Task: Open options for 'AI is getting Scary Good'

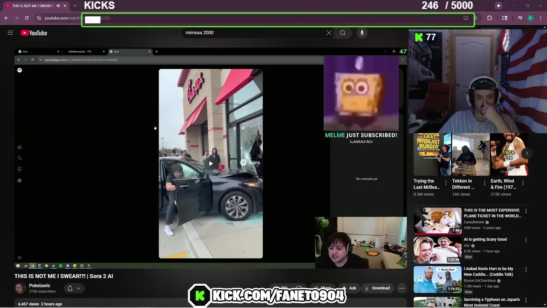Action: [x=526, y=240]
